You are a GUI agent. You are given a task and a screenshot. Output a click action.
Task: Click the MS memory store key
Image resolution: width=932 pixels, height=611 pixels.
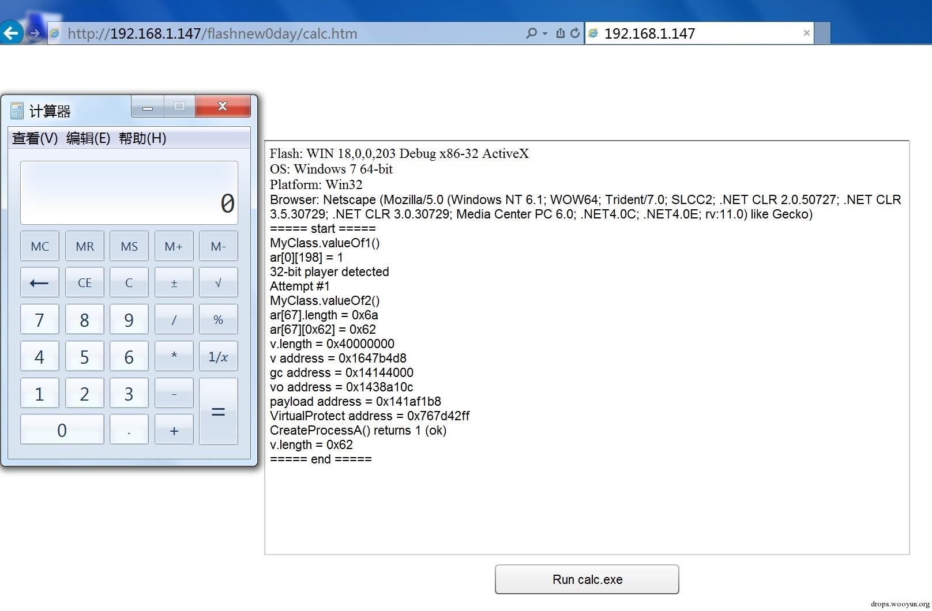click(x=129, y=246)
